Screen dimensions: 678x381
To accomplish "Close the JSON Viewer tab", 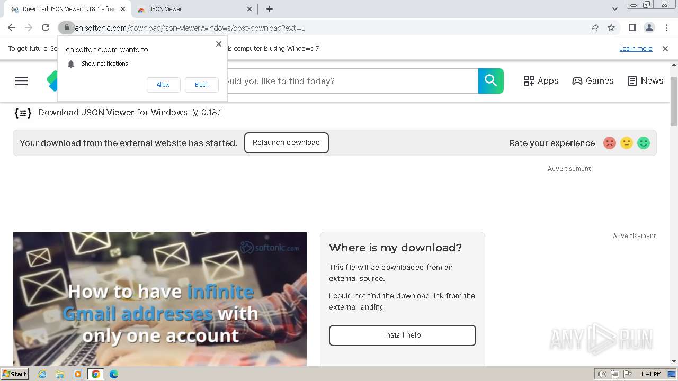I will pos(250,9).
